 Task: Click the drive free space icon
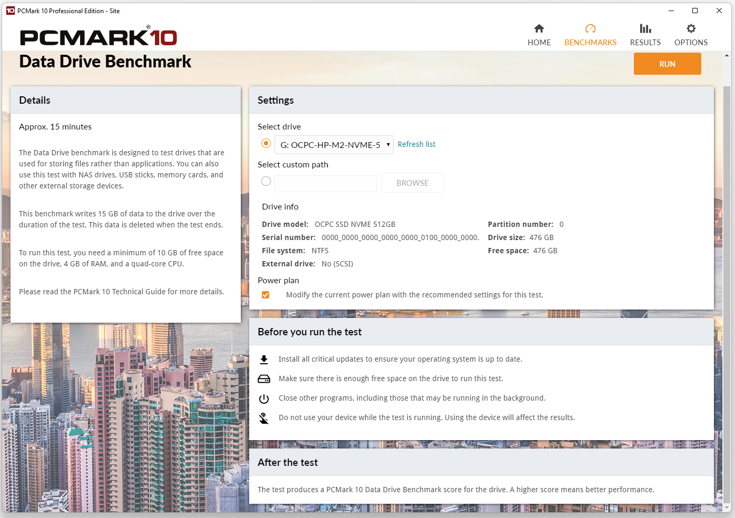[x=264, y=379]
